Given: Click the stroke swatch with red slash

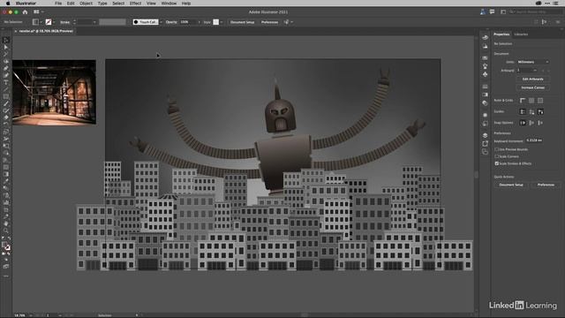Looking at the screenshot, I should [x=49, y=22].
